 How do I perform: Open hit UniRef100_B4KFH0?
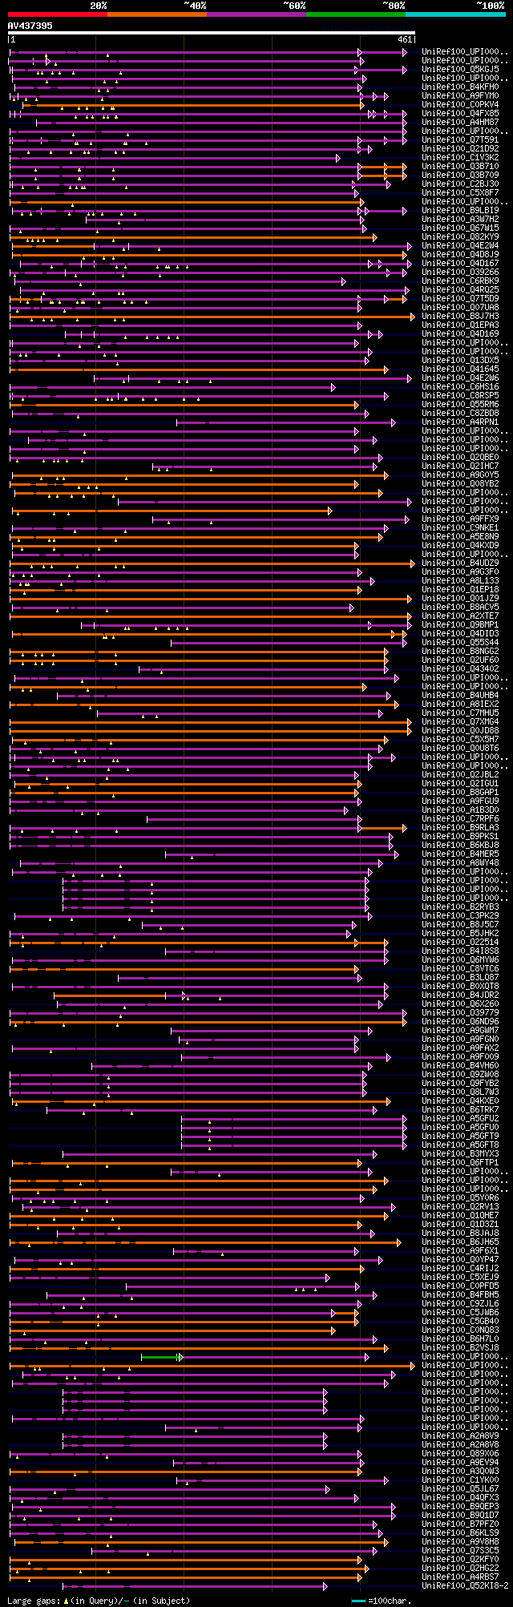pos(462,87)
